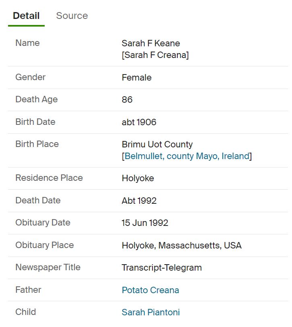Screen dimensions: 292x327
Task: Click the Father field label
Action: [x=28, y=290]
